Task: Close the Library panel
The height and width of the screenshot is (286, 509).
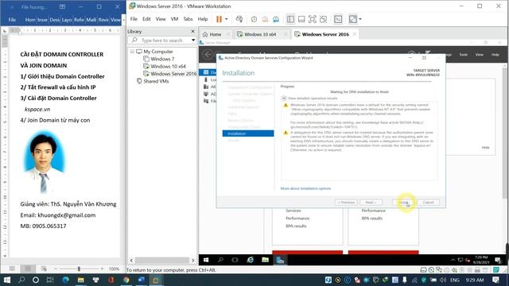Action: click(x=192, y=31)
